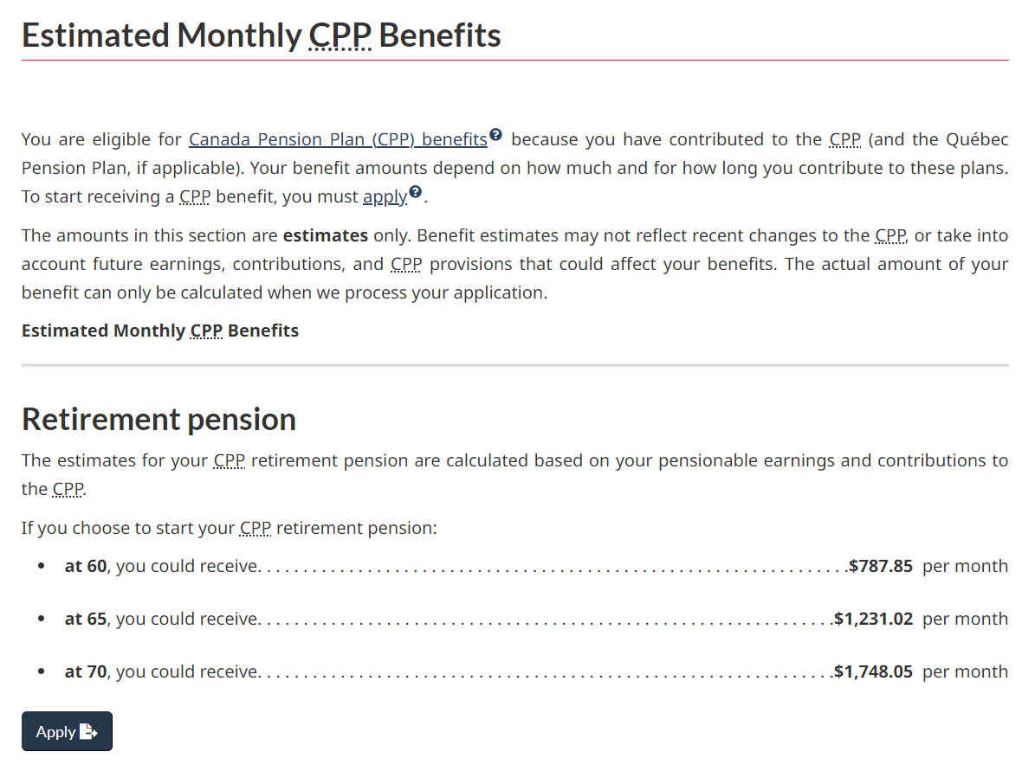Click the document arrow icon on Apply button
The height and width of the screenshot is (771, 1035).
tap(88, 732)
